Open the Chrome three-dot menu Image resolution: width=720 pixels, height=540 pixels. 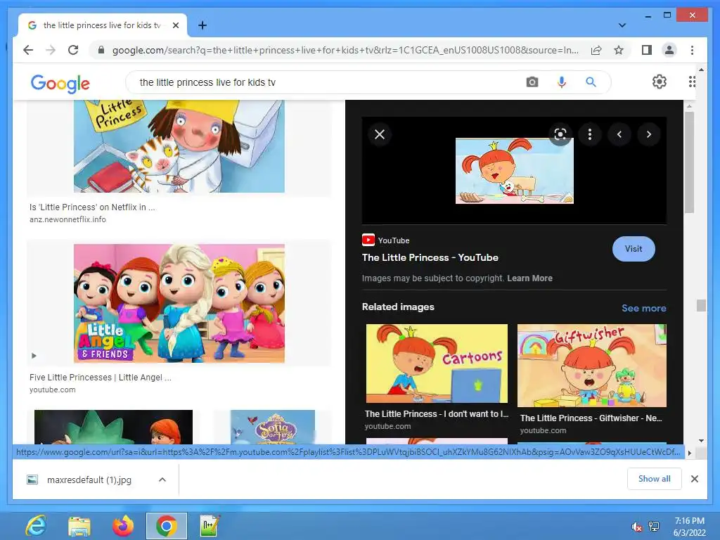pyautogui.click(x=692, y=50)
